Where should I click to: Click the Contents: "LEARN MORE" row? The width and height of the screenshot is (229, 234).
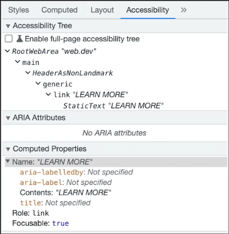coord(65,192)
